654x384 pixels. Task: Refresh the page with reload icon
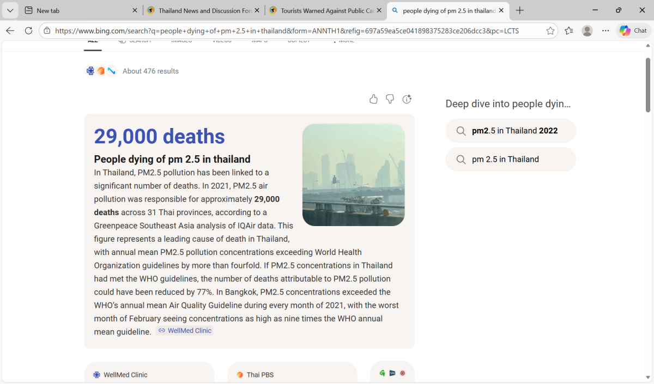[x=28, y=31]
